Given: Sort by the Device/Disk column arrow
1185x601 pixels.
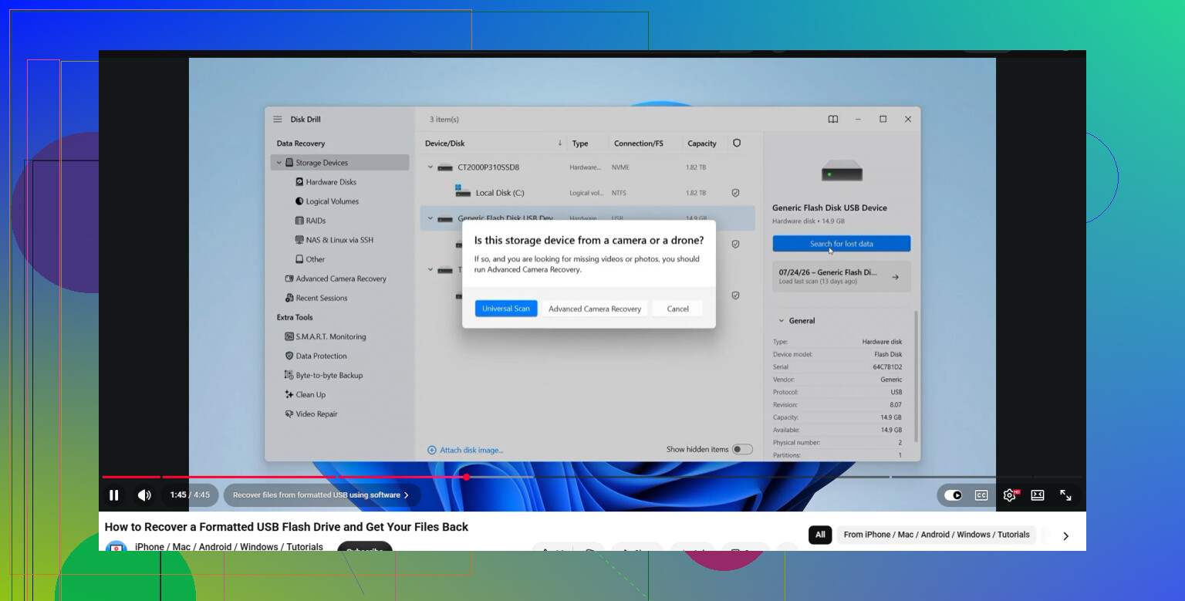Looking at the screenshot, I should coord(560,143).
